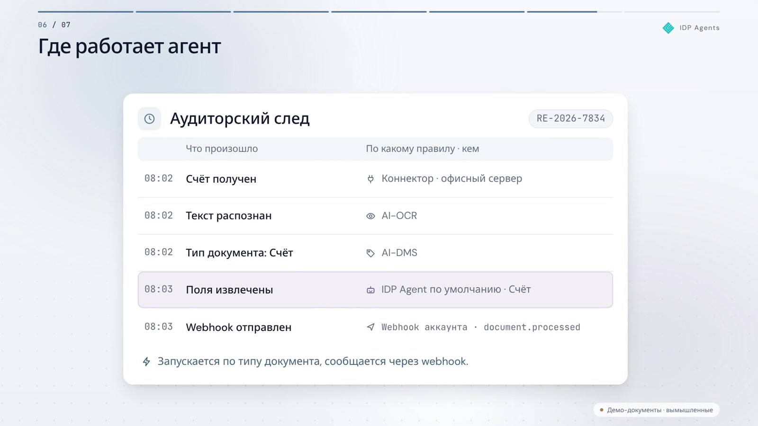Click the Коннектор · офисный сервер text
758x426 pixels.
[x=452, y=178]
